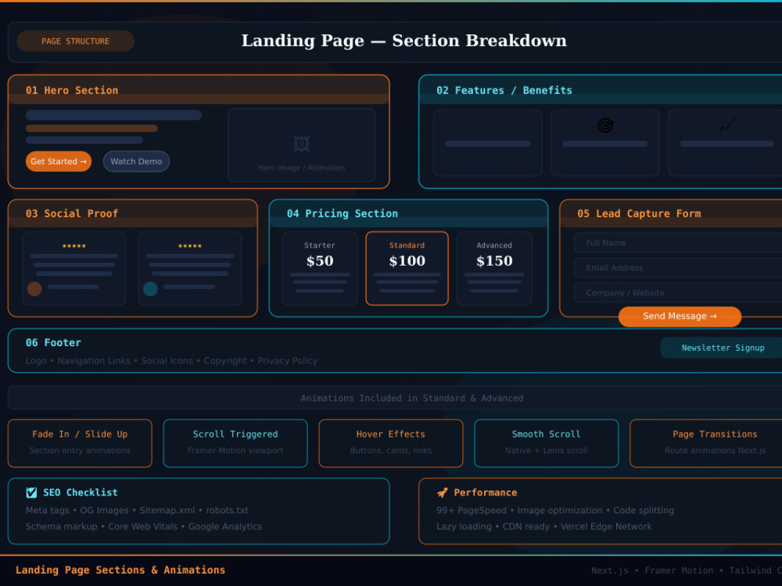Click the Watch Demo button

(x=136, y=162)
